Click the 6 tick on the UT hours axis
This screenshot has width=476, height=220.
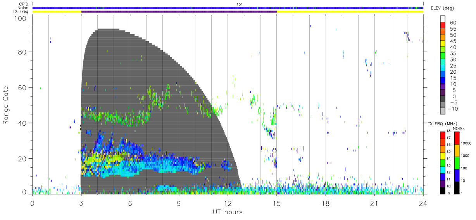pos(130,203)
